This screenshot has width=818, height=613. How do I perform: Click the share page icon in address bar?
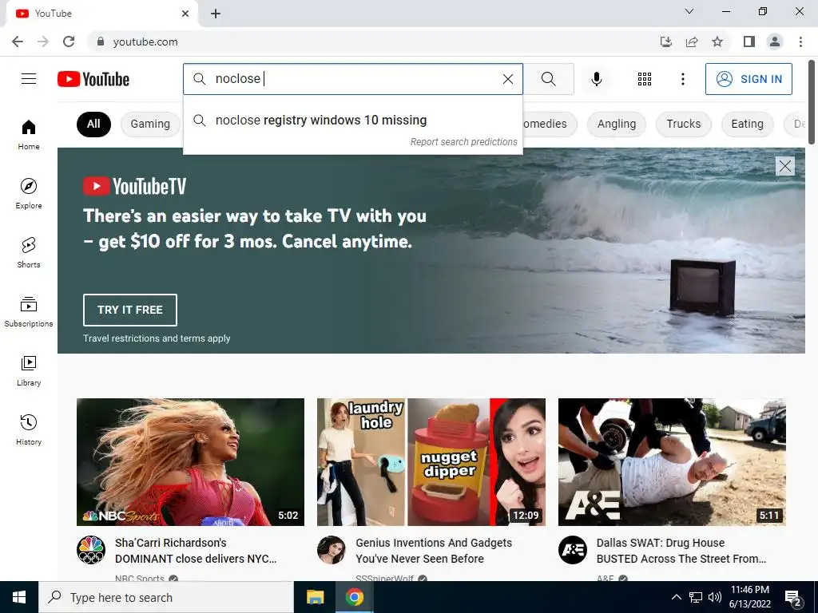(x=692, y=42)
